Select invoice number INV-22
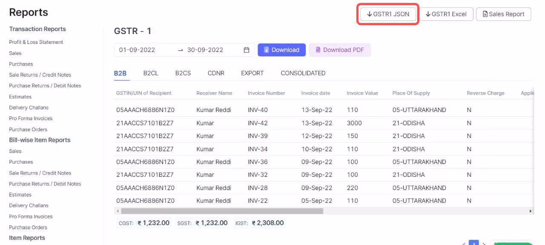 [258, 201]
